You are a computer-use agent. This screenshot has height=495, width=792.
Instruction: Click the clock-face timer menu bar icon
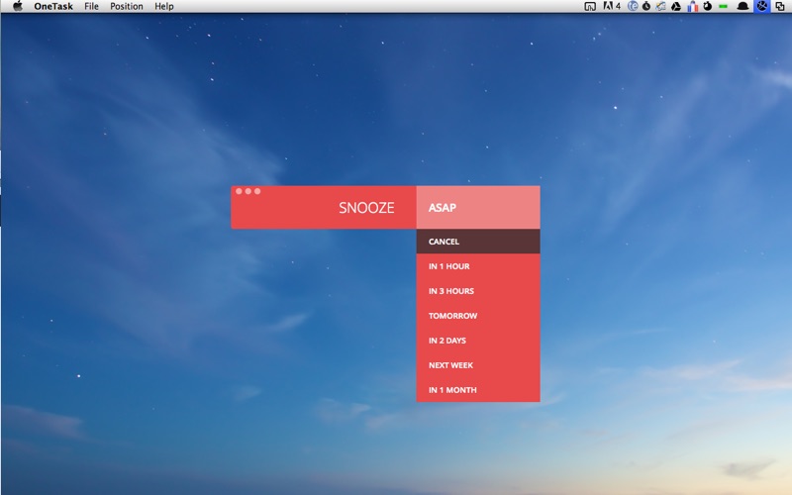646,6
